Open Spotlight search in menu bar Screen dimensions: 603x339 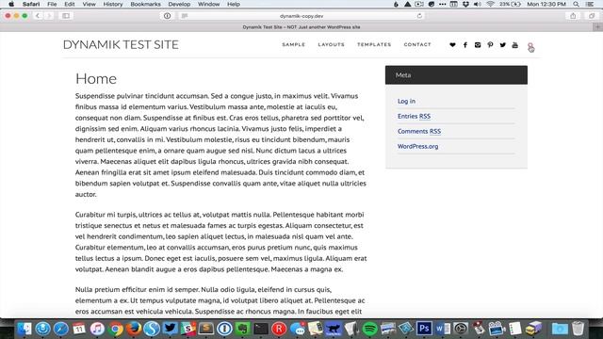pyautogui.click(x=576, y=4)
